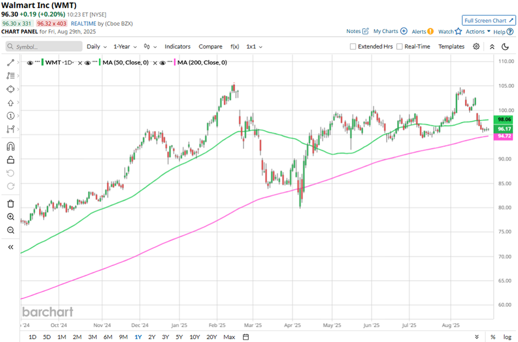The image size is (518, 342).
Task: Click the double down chevron at bottom right
Action: [477, 336]
